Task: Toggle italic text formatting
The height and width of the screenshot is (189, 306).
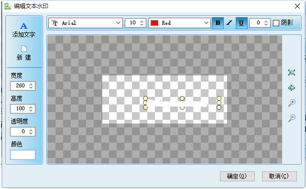Action: pos(230,23)
